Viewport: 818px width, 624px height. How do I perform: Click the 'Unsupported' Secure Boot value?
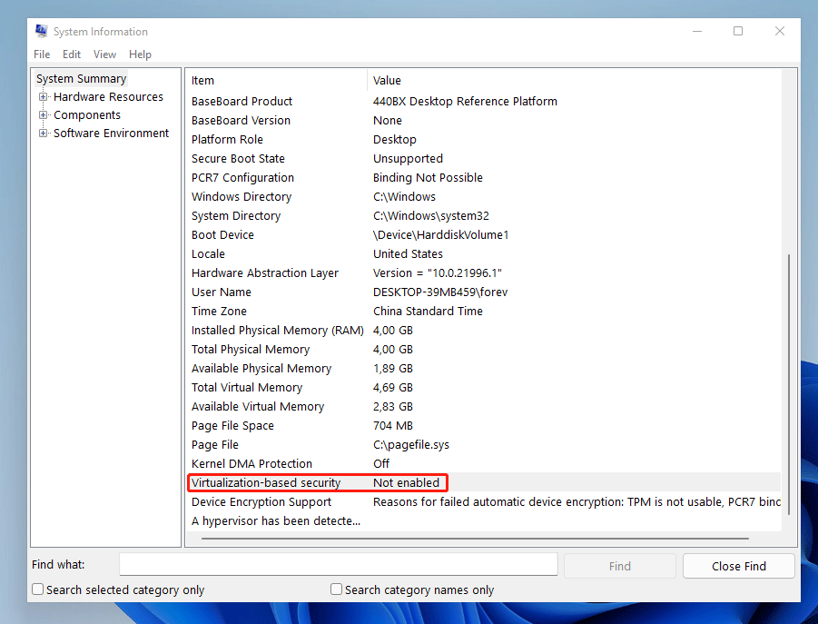point(408,159)
